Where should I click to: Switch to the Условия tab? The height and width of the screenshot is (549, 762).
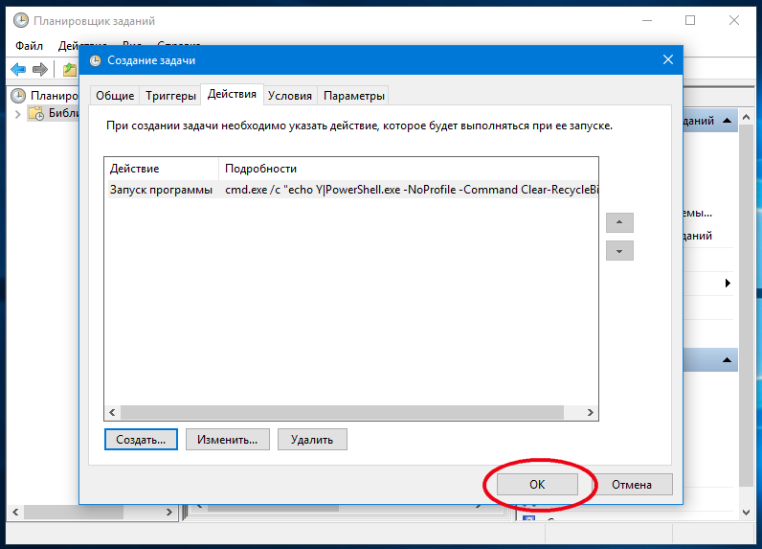[289, 96]
